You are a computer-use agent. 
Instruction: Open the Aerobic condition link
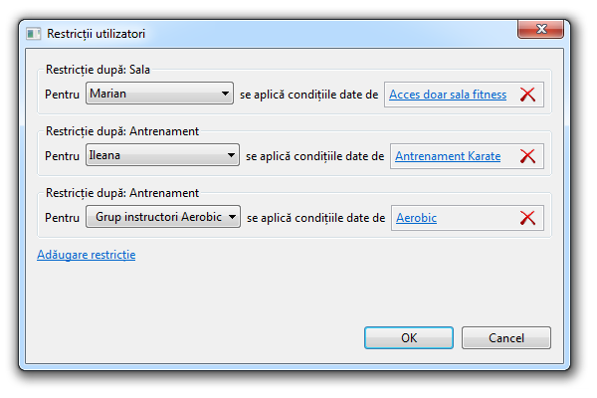(416, 218)
